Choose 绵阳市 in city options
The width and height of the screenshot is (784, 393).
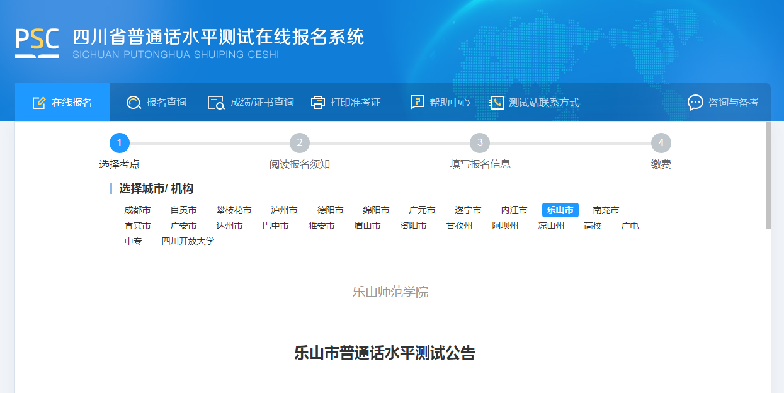coord(376,210)
